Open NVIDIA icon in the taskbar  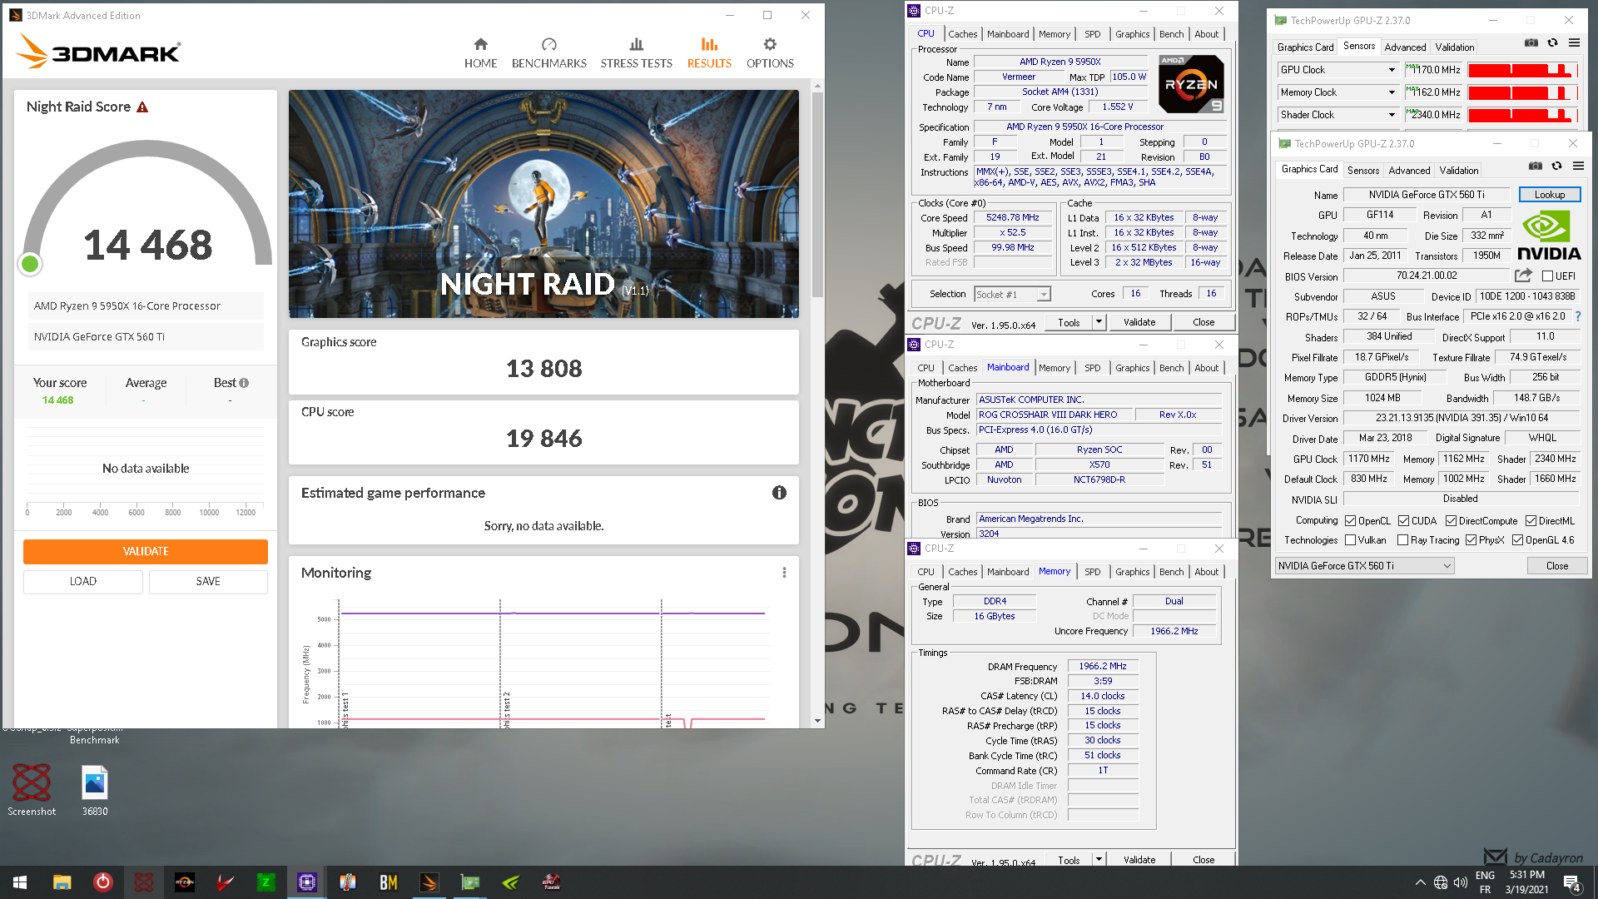point(510,882)
